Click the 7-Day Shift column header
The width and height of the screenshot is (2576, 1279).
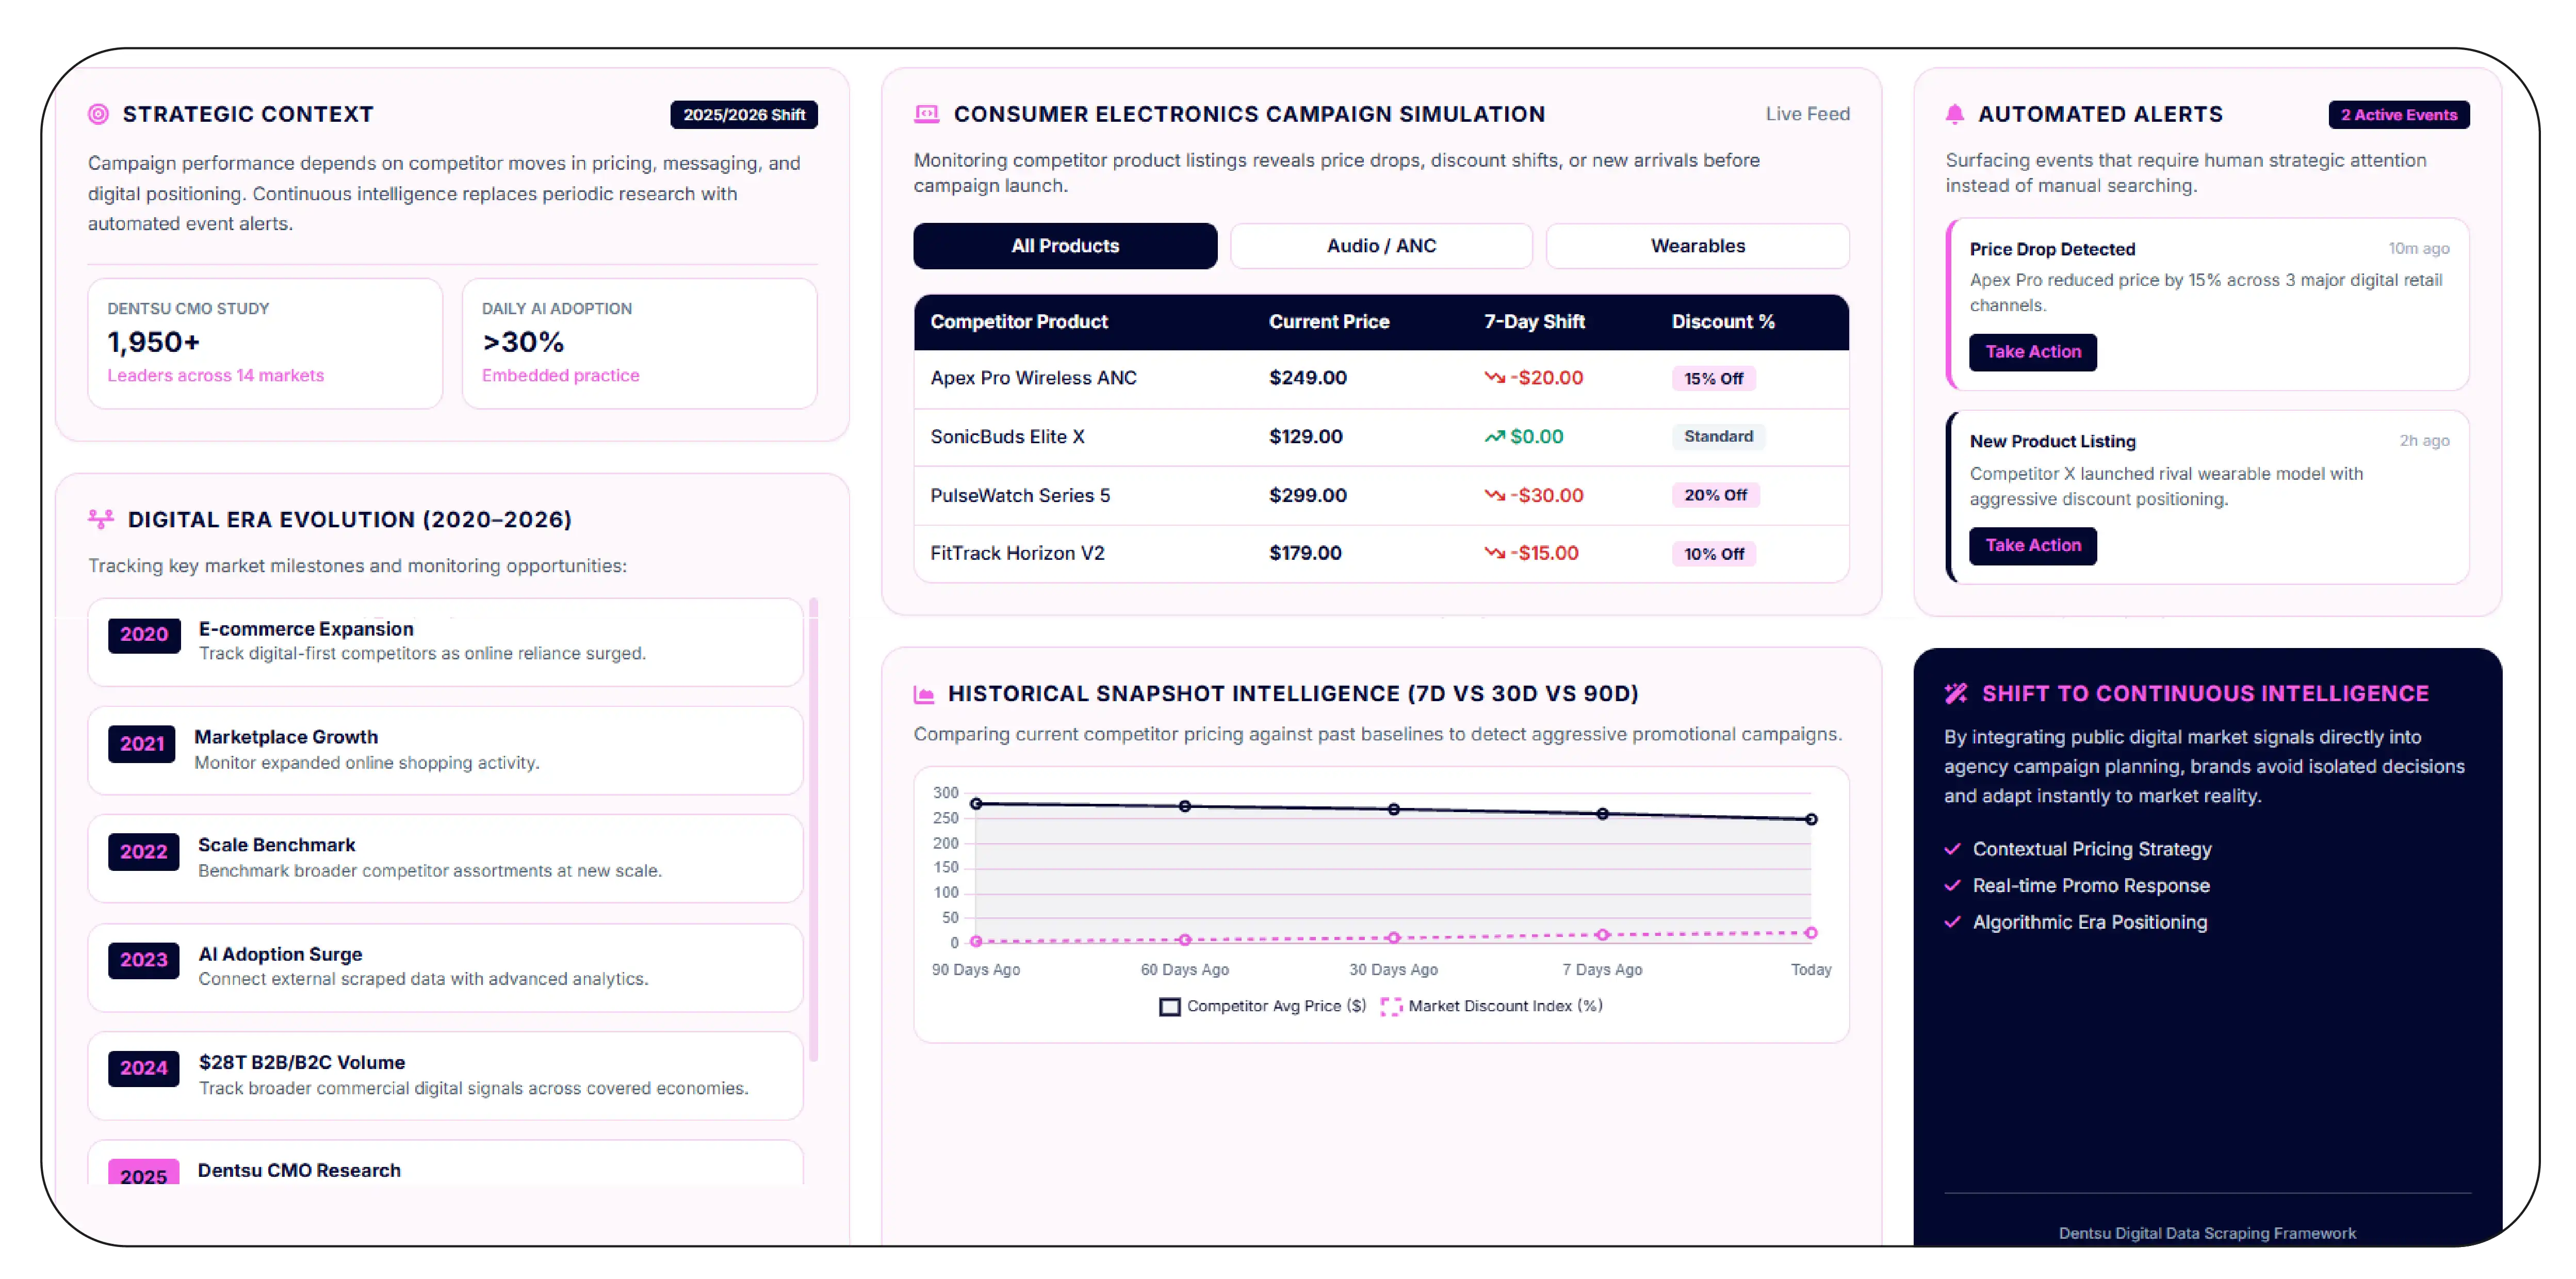(1534, 322)
